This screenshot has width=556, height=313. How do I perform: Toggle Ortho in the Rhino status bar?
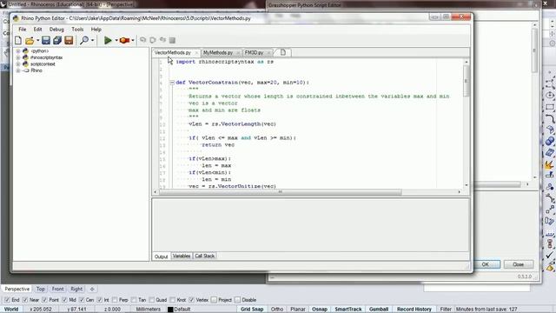tap(277, 310)
